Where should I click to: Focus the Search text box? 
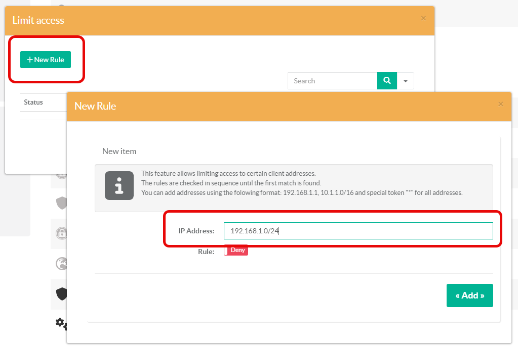point(332,81)
